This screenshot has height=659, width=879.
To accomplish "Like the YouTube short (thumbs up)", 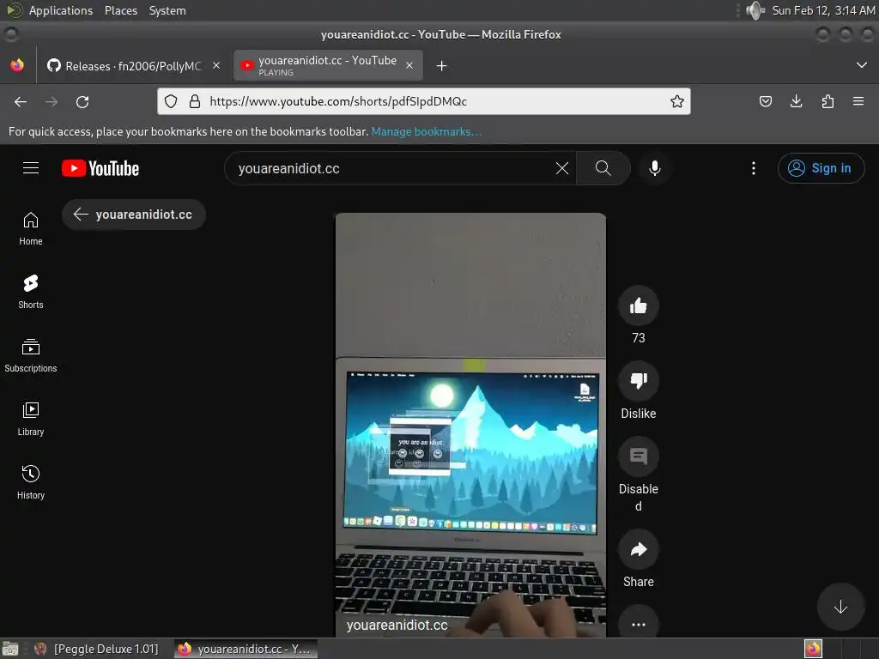I will pyautogui.click(x=638, y=305).
